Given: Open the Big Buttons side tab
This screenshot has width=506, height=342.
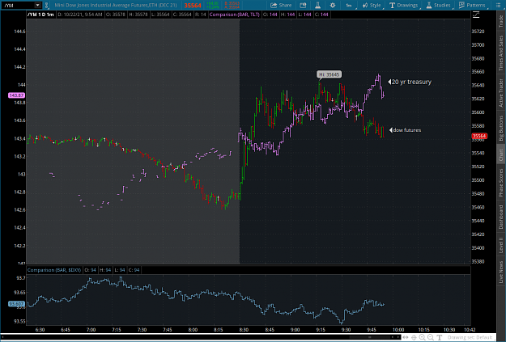Looking at the screenshot, I should pyautogui.click(x=501, y=128).
